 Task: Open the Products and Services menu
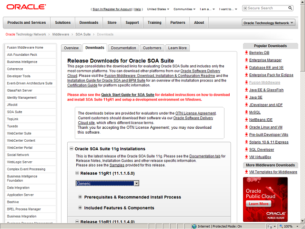pos(27,22)
